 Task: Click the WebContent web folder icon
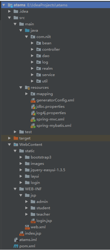16,145
